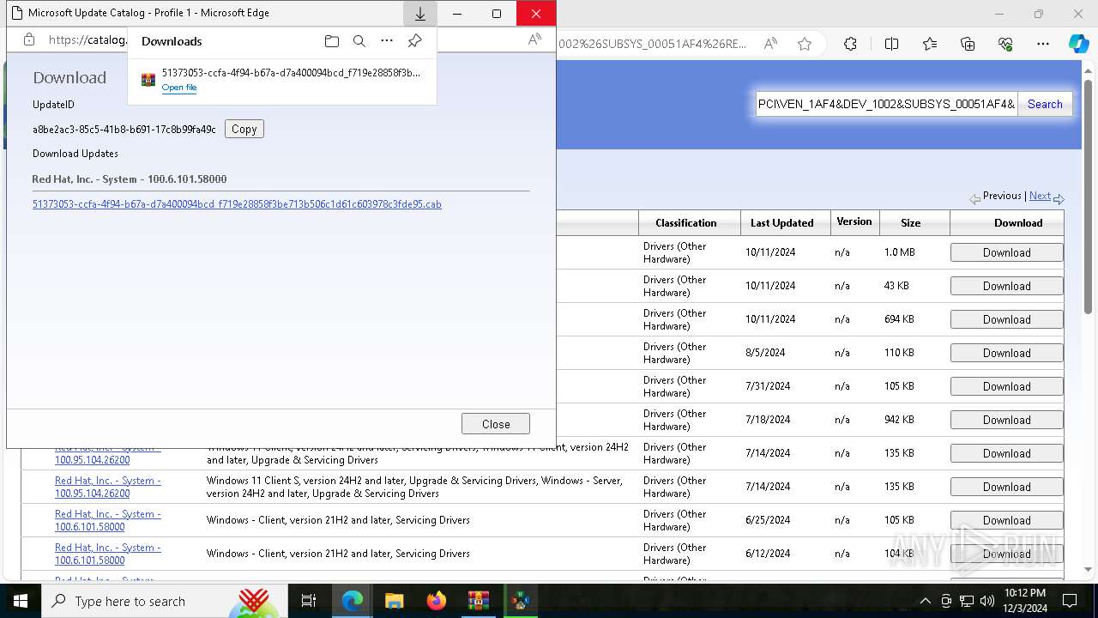Toggle split screen icon in Edge
Image resolution: width=1098 pixels, height=618 pixels.
pyautogui.click(x=891, y=44)
